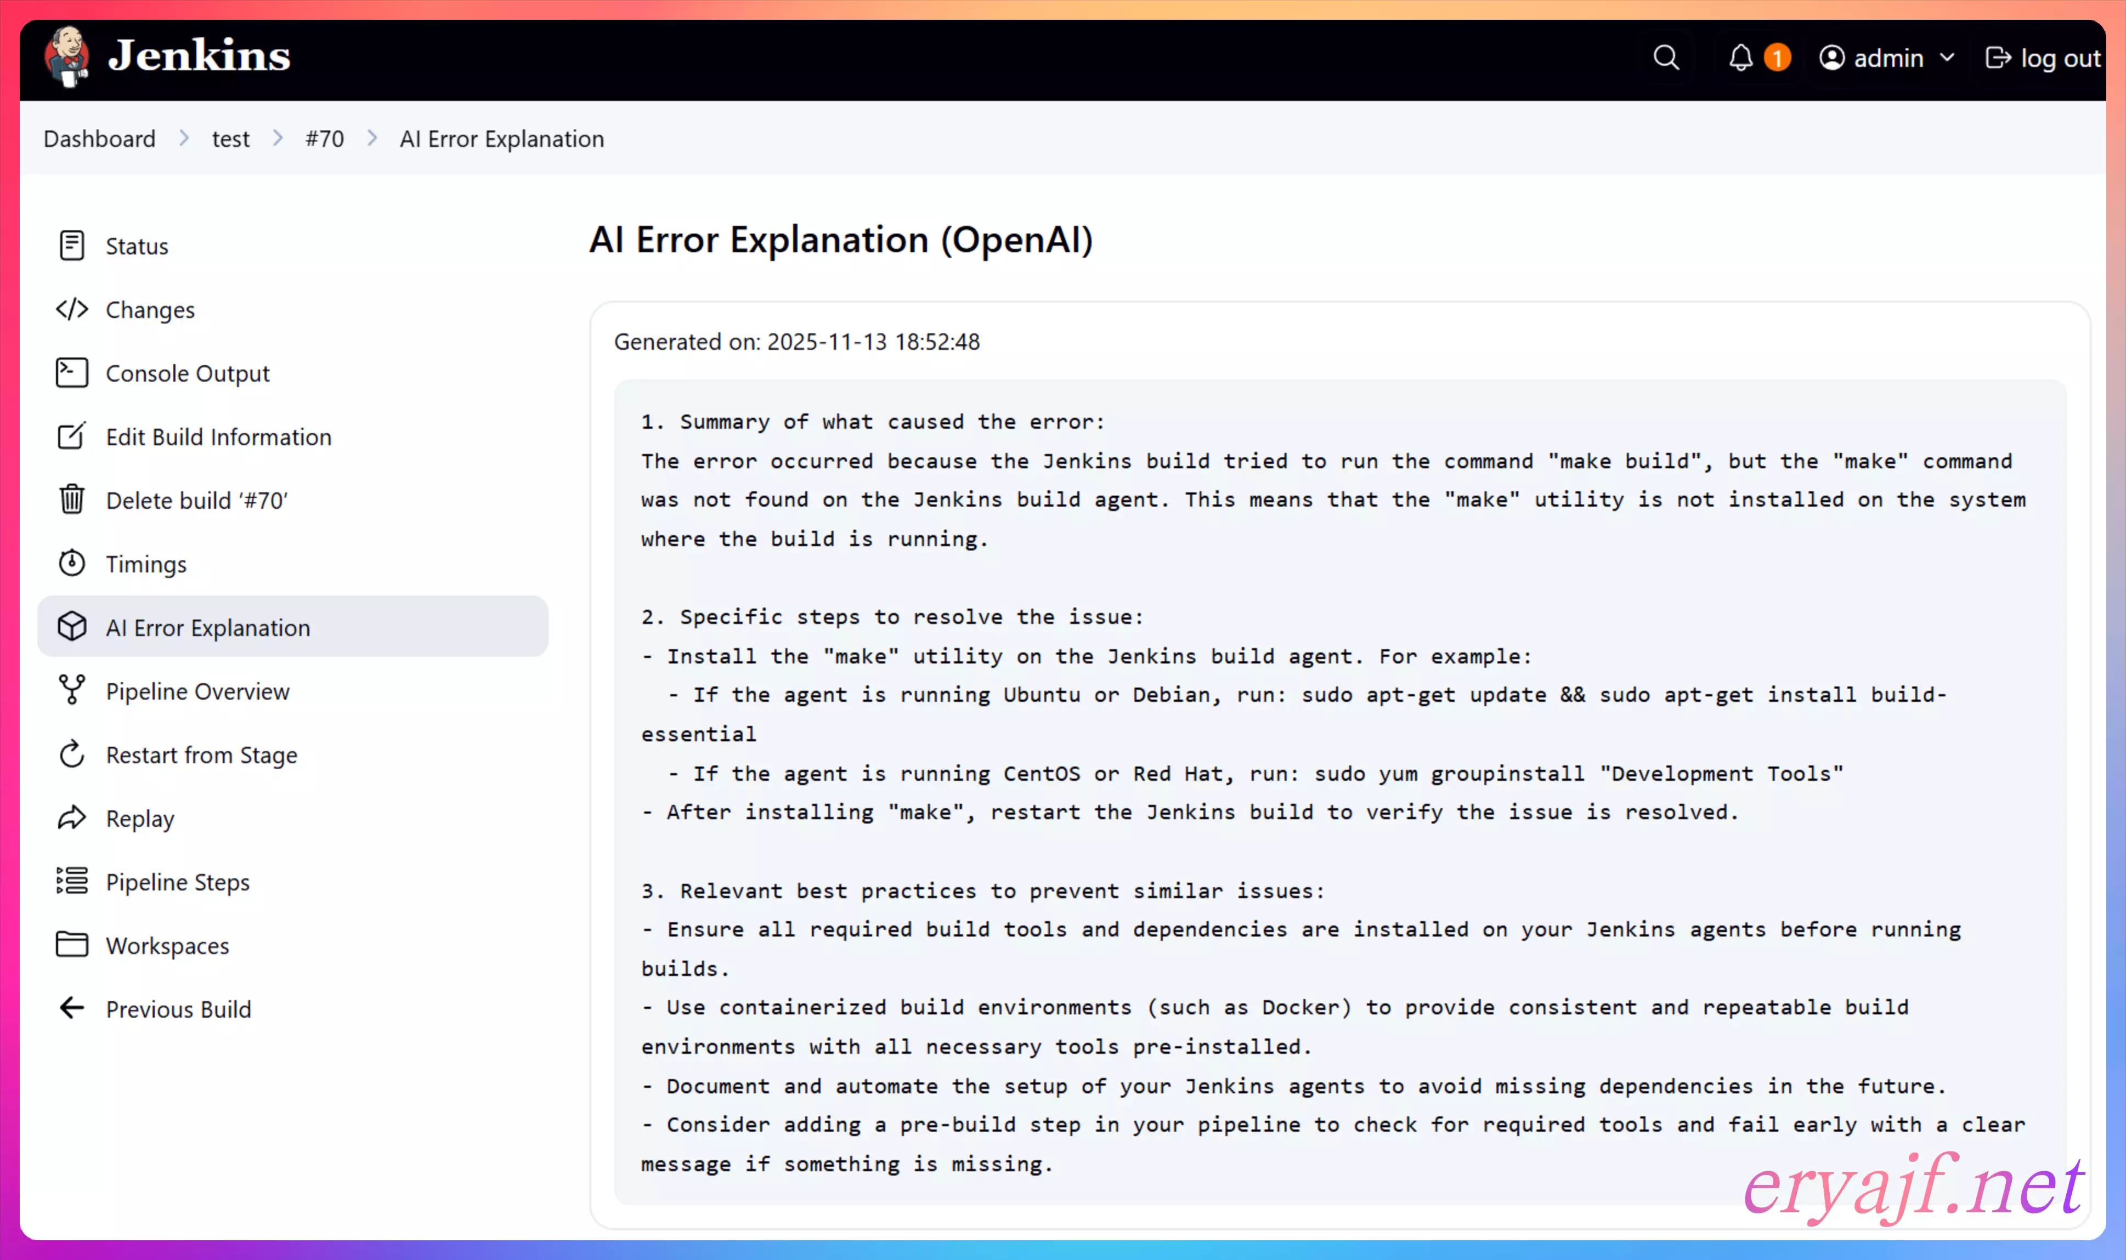
Task: Click the Timings stopwatch icon
Action: click(72, 563)
